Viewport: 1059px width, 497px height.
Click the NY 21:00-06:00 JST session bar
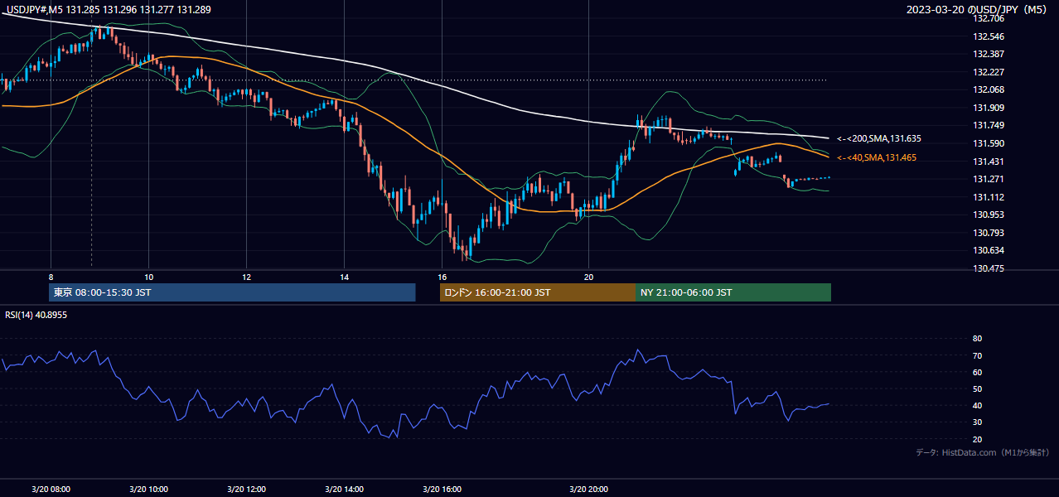(733, 292)
